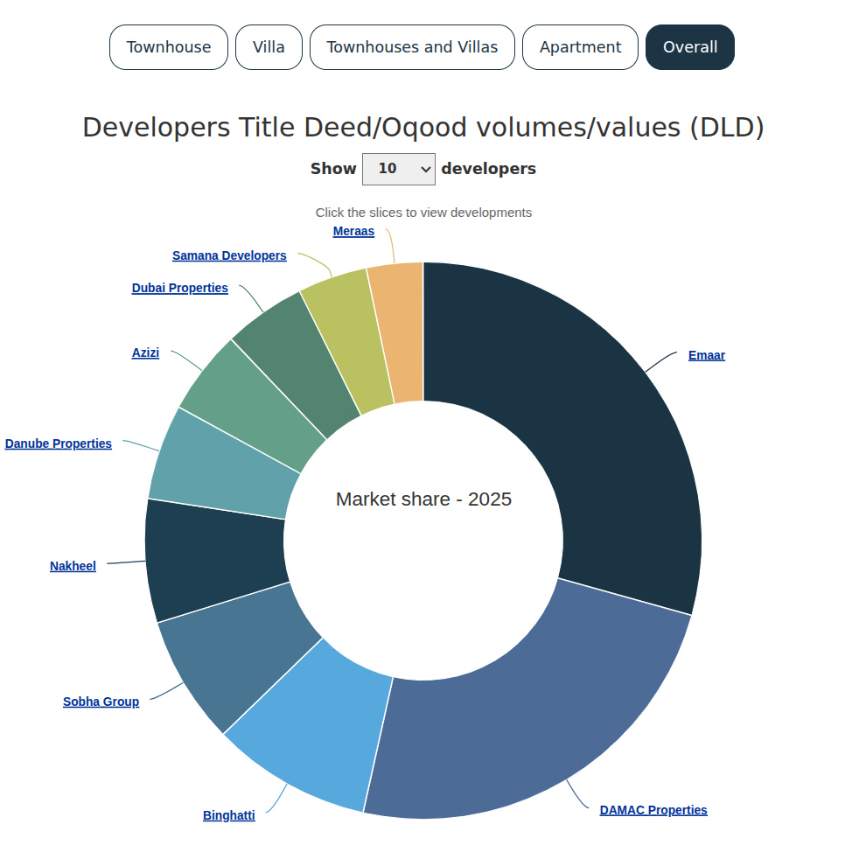Open the Meraas developer link

[x=353, y=231]
